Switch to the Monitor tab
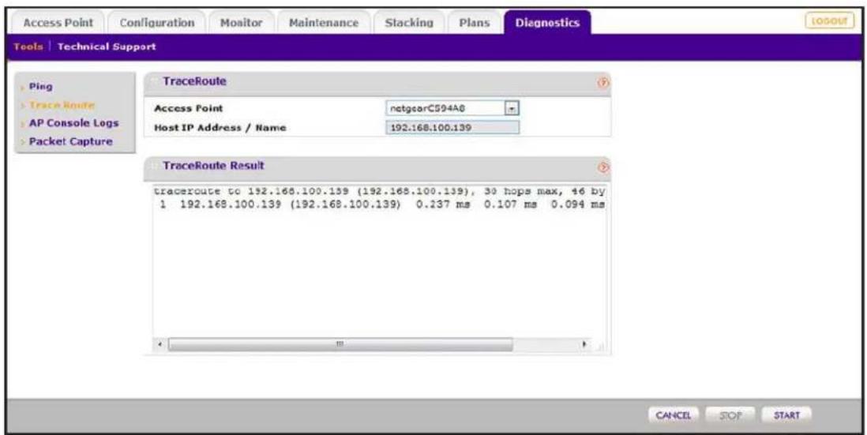Screen dimensions: 867x435 [241, 23]
